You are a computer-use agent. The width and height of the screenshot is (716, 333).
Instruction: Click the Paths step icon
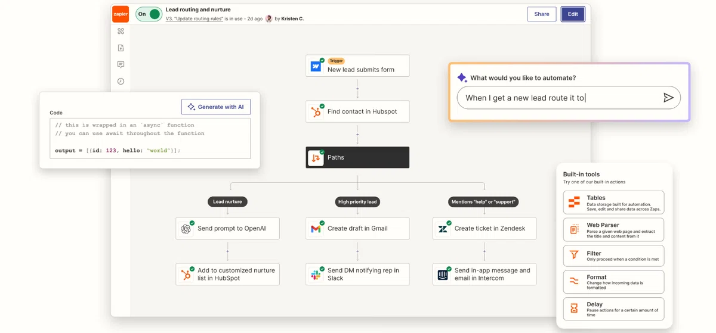(316, 158)
